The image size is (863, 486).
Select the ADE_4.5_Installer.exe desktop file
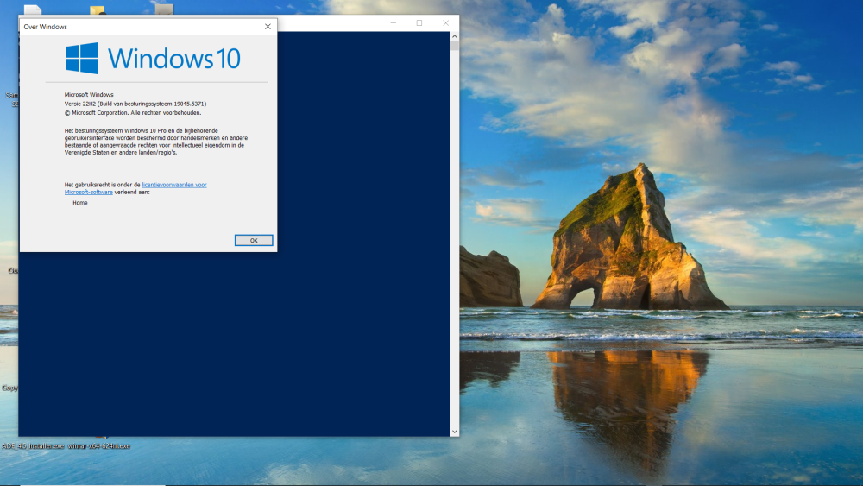pos(33,446)
